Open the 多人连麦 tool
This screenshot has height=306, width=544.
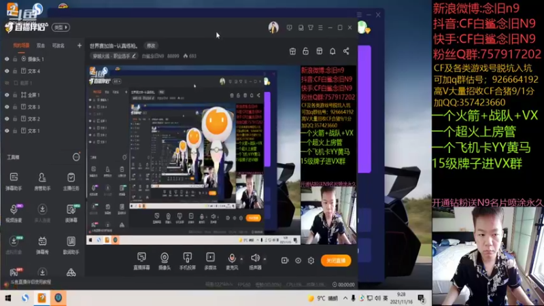pos(42,213)
